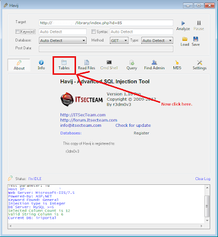The image size is (218, 237).
Task: Click log line Powered-by: ASP.NET
Action: coord(30,196)
